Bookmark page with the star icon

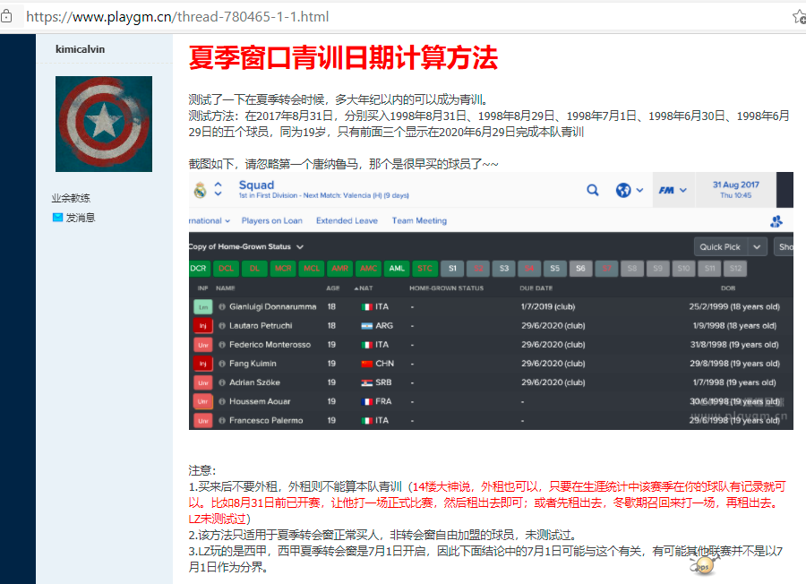(x=799, y=17)
